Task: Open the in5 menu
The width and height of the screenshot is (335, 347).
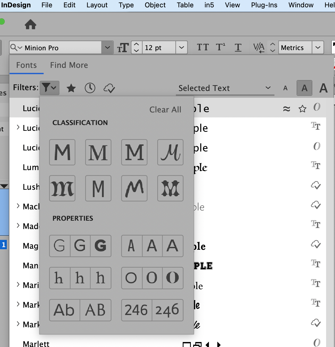Action: pyautogui.click(x=209, y=5)
